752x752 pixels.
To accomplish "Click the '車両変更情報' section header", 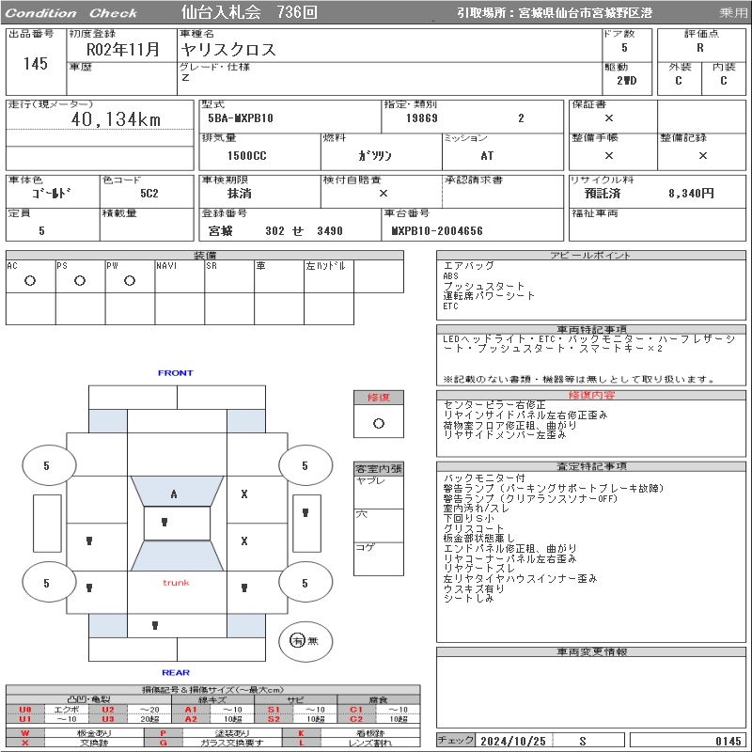I will (591, 651).
